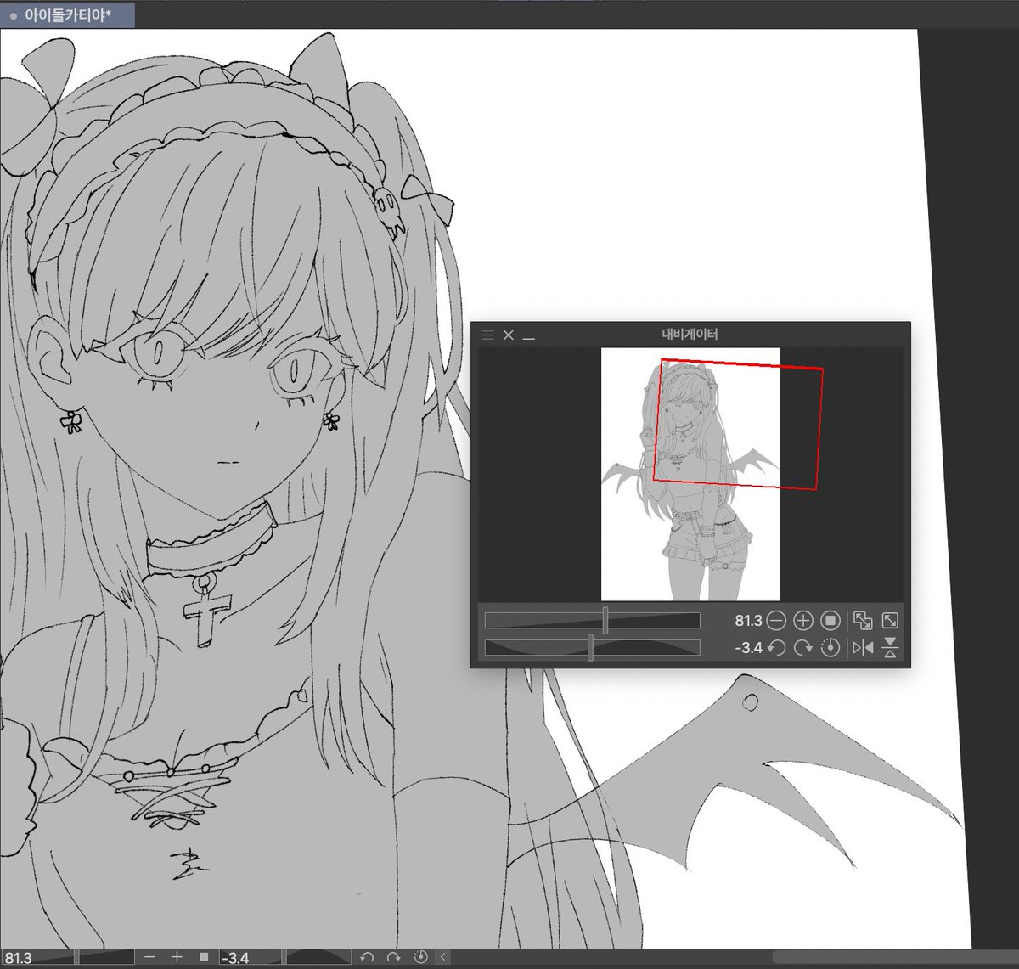1019x969 pixels.
Task: Flip canvas horizontally in Navigator
Action: 863,648
